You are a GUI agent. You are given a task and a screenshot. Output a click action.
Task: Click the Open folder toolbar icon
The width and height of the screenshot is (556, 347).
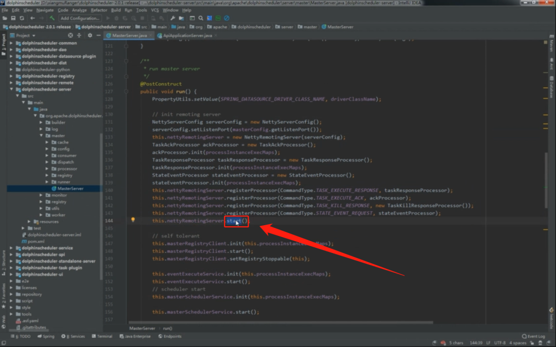(5, 18)
